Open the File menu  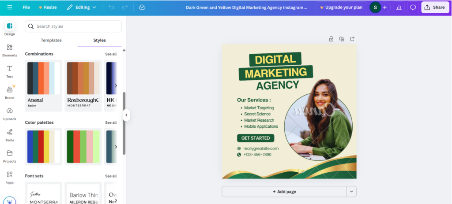click(x=26, y=7)
